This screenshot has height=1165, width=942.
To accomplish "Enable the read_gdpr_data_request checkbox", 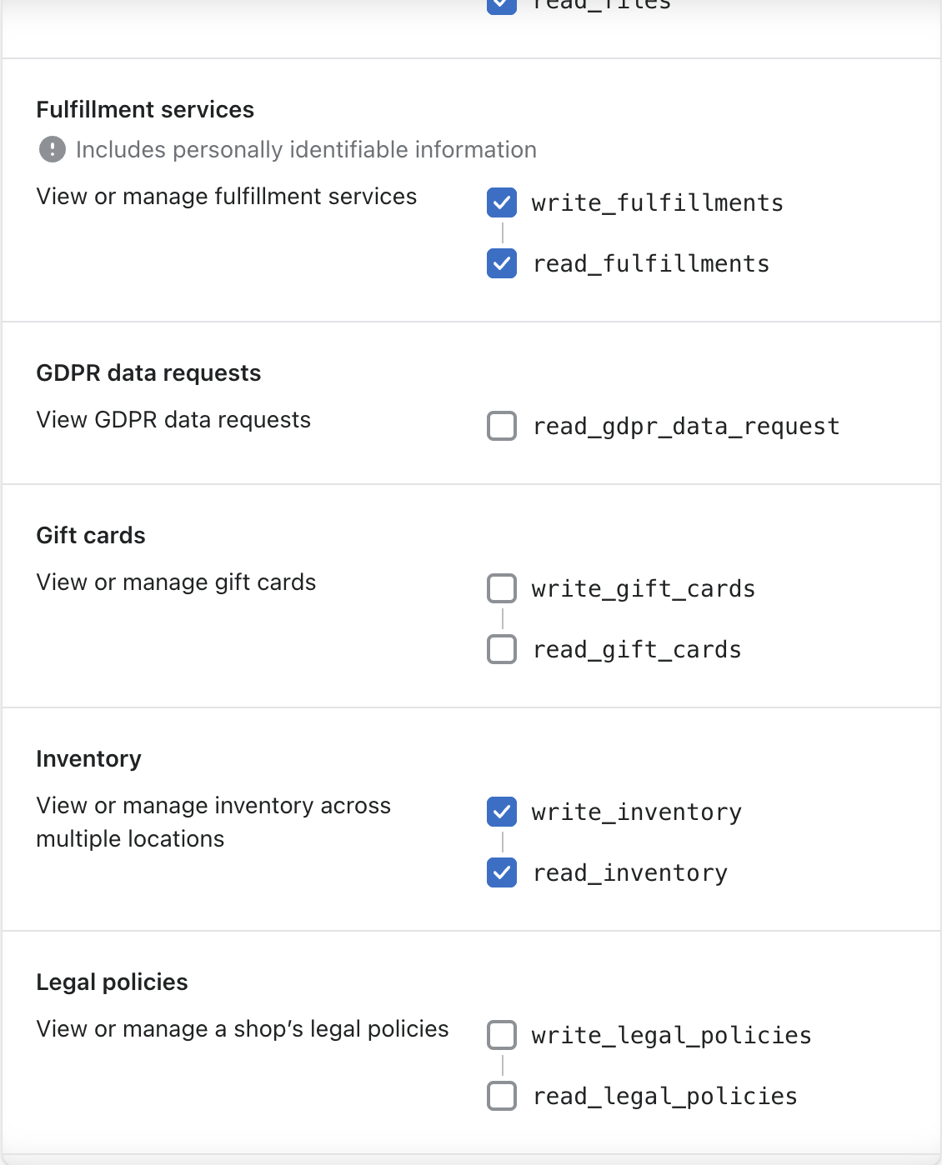I will (x=502, y=426).
